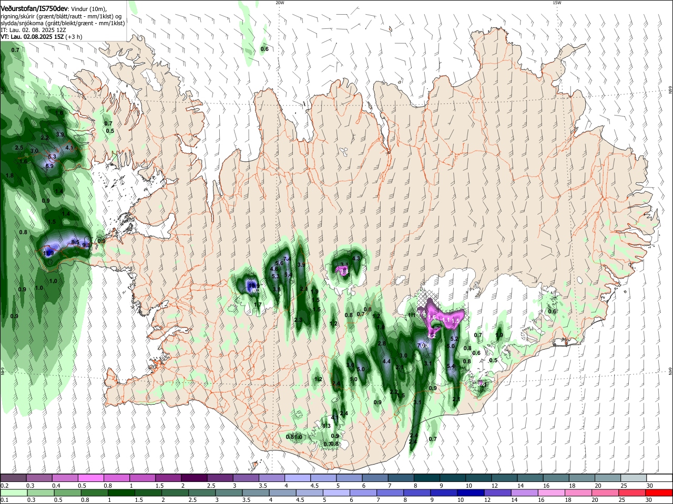This screenshot has height=504, width=673.
Task: Click the 1.7 precipitation value
Action: click(x=258, y=305)
